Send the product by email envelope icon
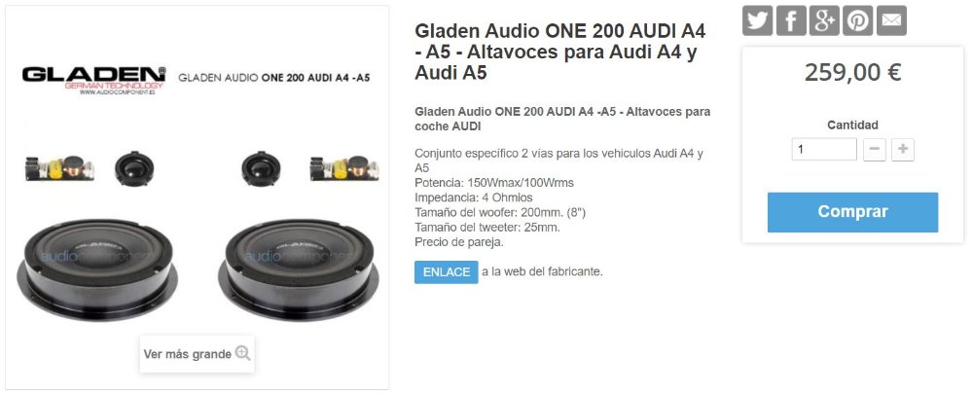Image resolution: width=972 pixels, height=394 pixels. pos(891,20)
